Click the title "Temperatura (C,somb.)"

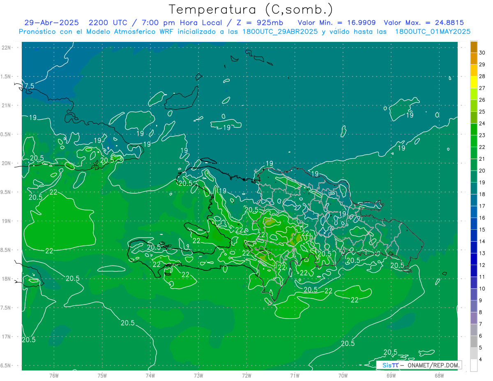tap(251, 9)
